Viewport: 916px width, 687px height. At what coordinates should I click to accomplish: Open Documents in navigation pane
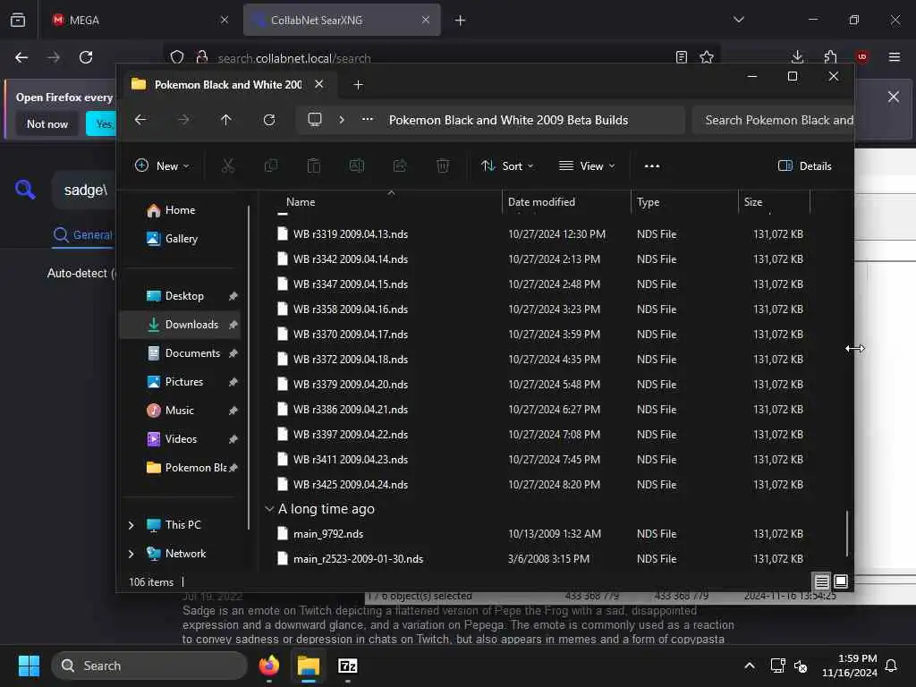pos(181,352)
